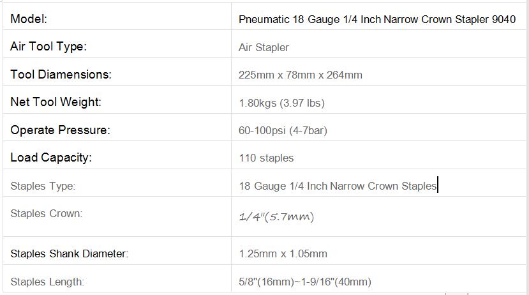The width and height of the screenshot is (529, 295).
Task: Click the Model label cell
Action: pos(117,16)
